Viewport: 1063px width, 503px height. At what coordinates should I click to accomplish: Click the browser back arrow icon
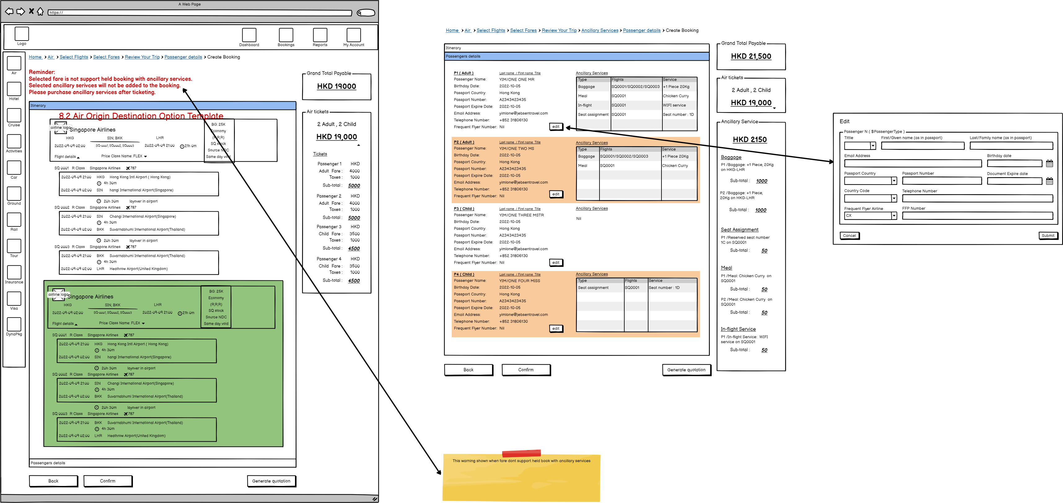point(9,11)
